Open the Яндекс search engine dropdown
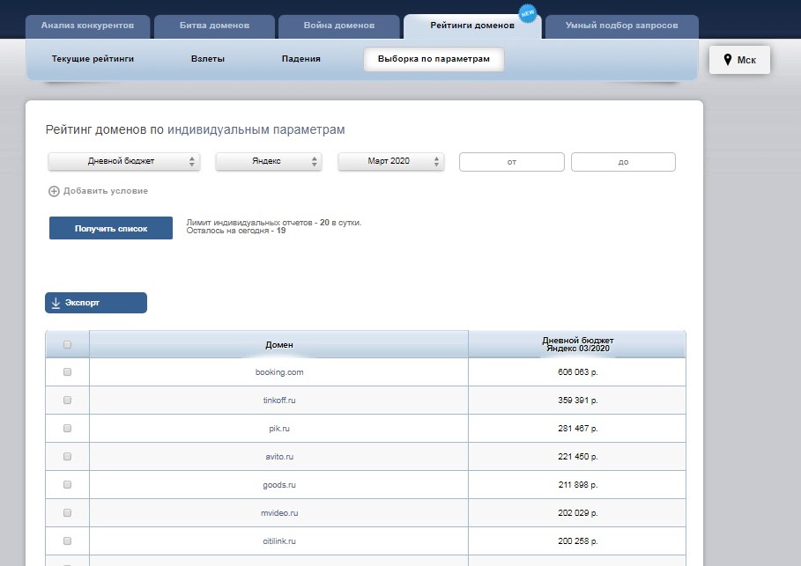The image size is (801, 566). tap(269, 161)
